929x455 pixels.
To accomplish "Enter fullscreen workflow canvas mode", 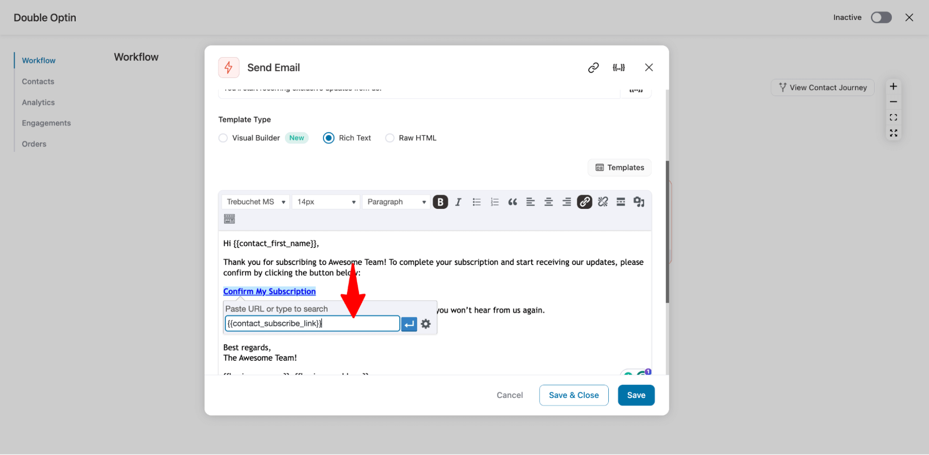I will [x=893, y=133].
